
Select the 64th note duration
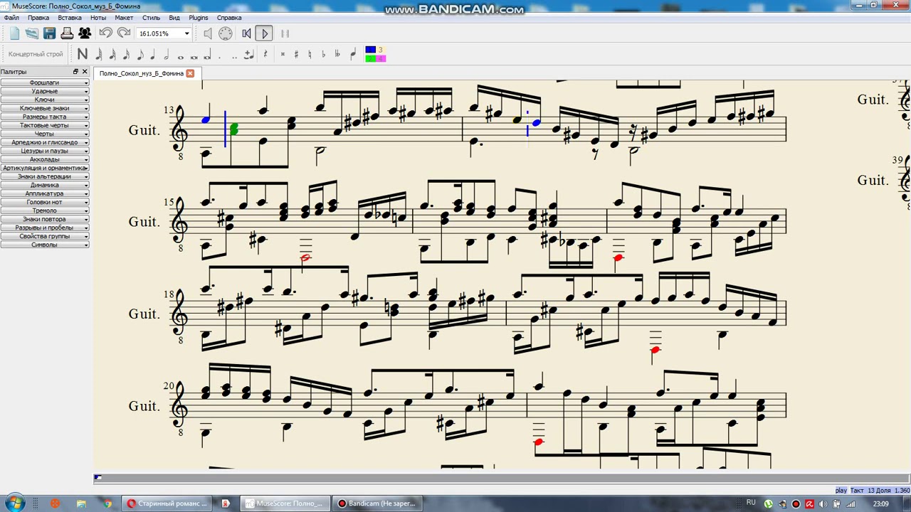pos(99,54)
